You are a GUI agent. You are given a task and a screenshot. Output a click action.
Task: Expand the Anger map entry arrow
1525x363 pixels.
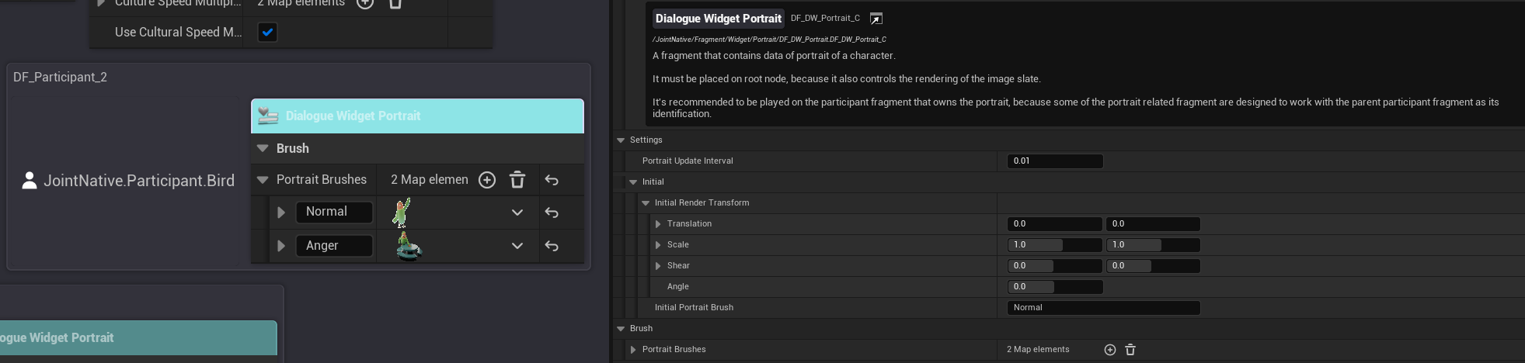(281, 246)
